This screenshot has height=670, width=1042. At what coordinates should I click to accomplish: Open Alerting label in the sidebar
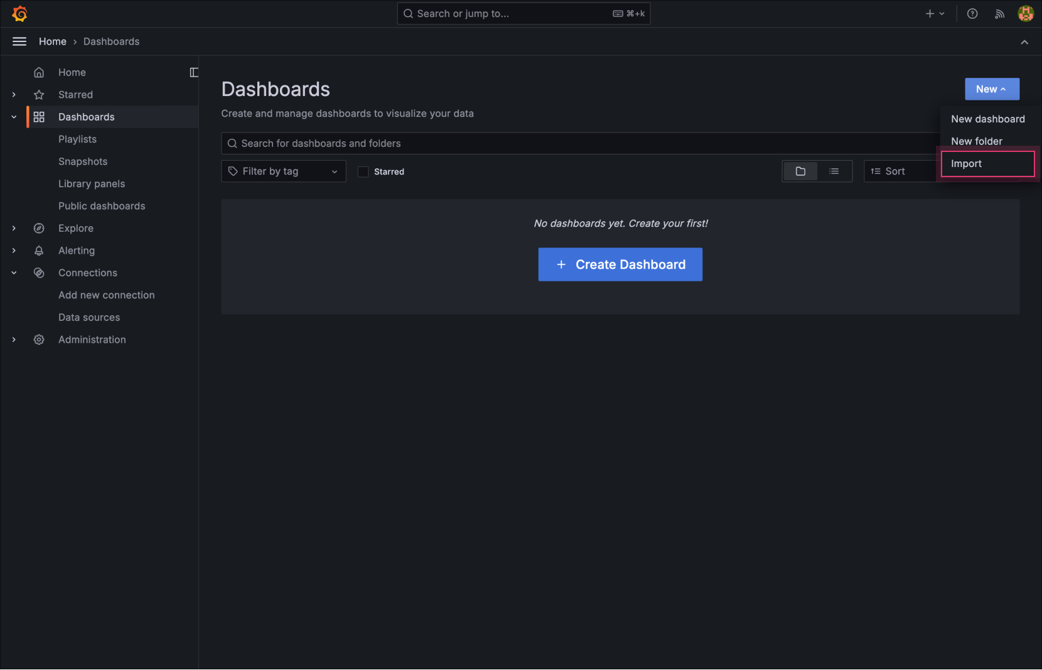click(x=77, y=251)
